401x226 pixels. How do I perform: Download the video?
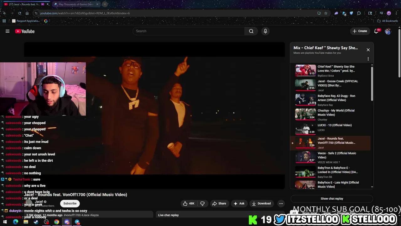pyautogui.click(x=261, y=203)
